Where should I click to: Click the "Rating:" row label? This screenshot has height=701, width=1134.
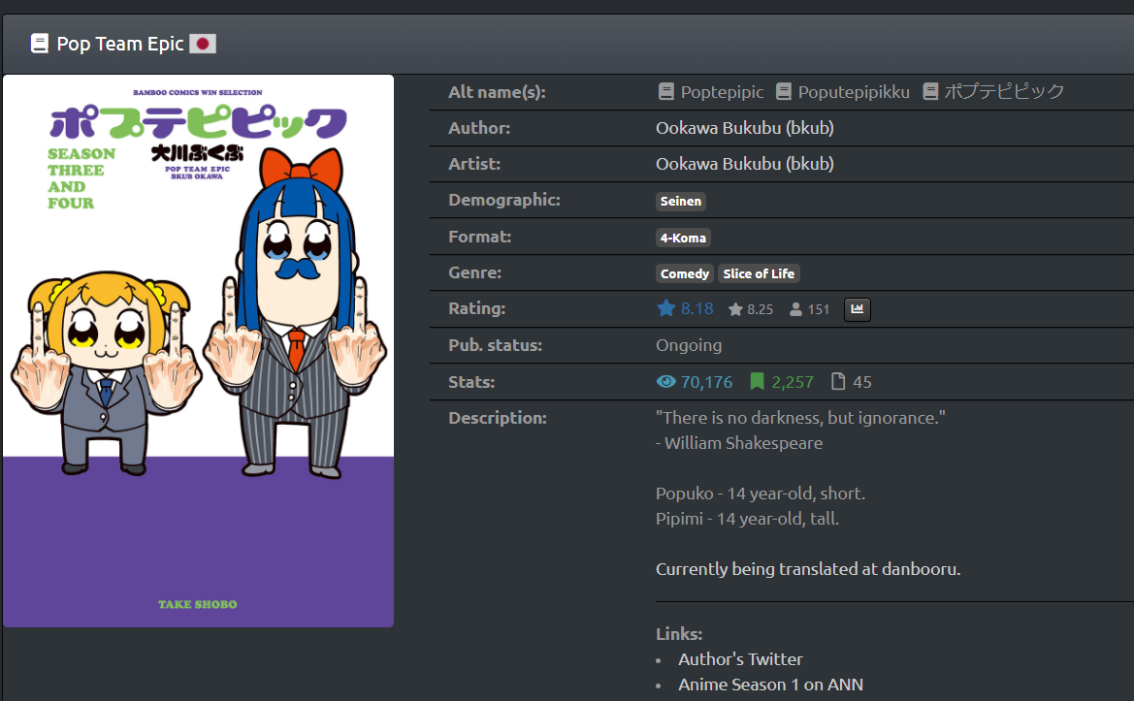(x=476, y=308)
